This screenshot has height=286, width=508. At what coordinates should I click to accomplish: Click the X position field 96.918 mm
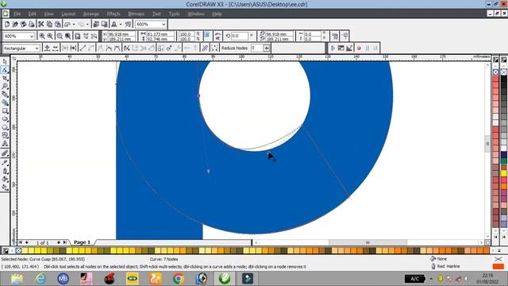[121, 33]
